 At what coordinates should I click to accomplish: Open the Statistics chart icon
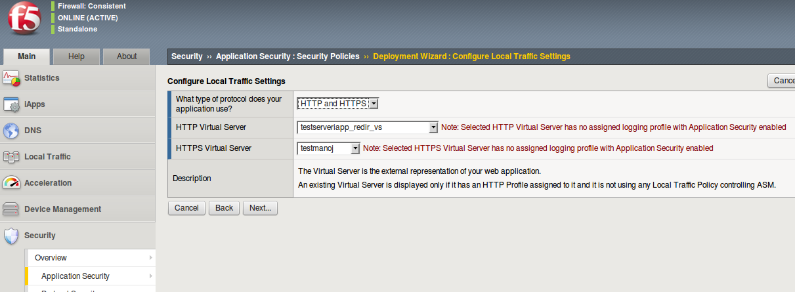(12, 78)
